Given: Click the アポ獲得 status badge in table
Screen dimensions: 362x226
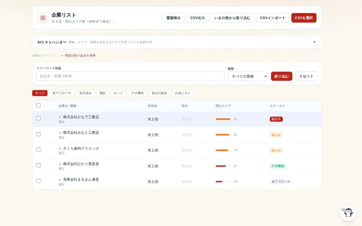Looking at the screenshot, I should [x=278, y=166].
